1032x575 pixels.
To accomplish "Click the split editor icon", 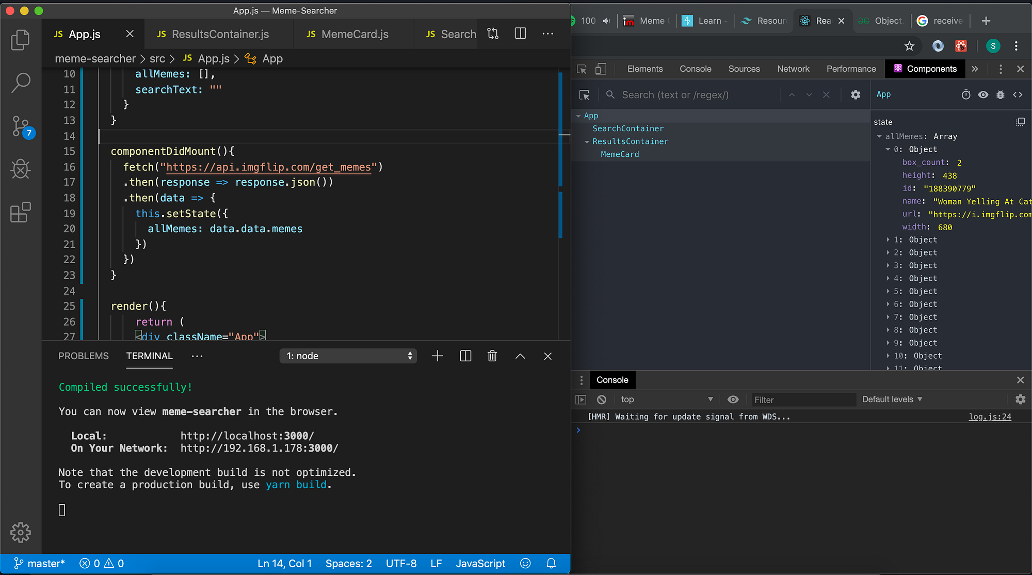I will coord(520,34).
